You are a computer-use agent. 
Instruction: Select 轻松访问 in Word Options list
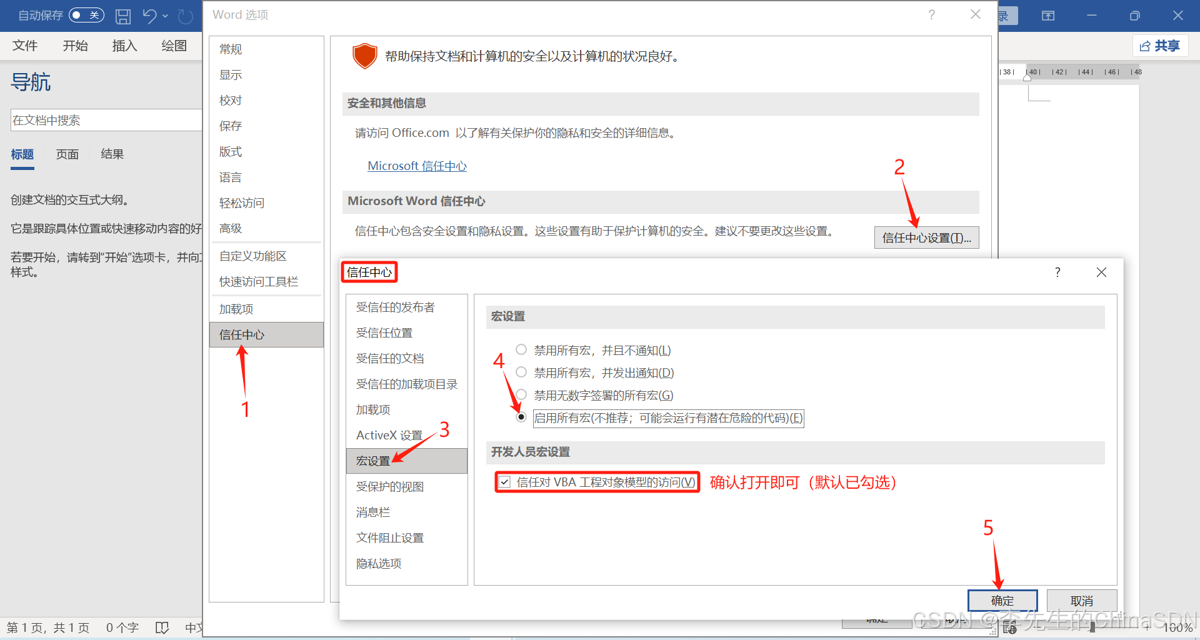coord(266,202)
